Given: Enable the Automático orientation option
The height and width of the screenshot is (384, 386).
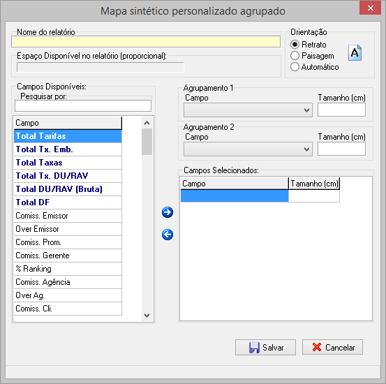Looking at the screenshot, I should coord(315,67).
